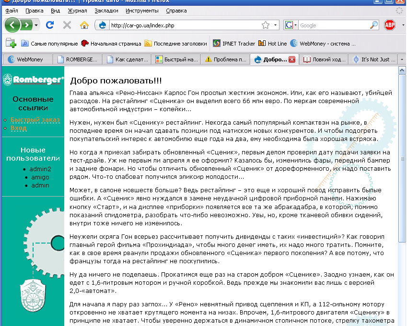
Task: Open the Home page icon
Action: tap(84, 24)
